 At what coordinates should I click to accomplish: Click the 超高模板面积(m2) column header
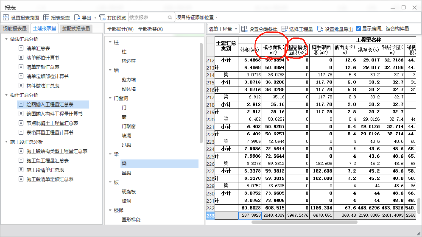coord(297,50)
